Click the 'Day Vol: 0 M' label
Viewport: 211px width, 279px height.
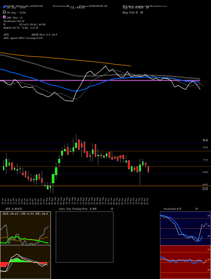tap(133, 13)
